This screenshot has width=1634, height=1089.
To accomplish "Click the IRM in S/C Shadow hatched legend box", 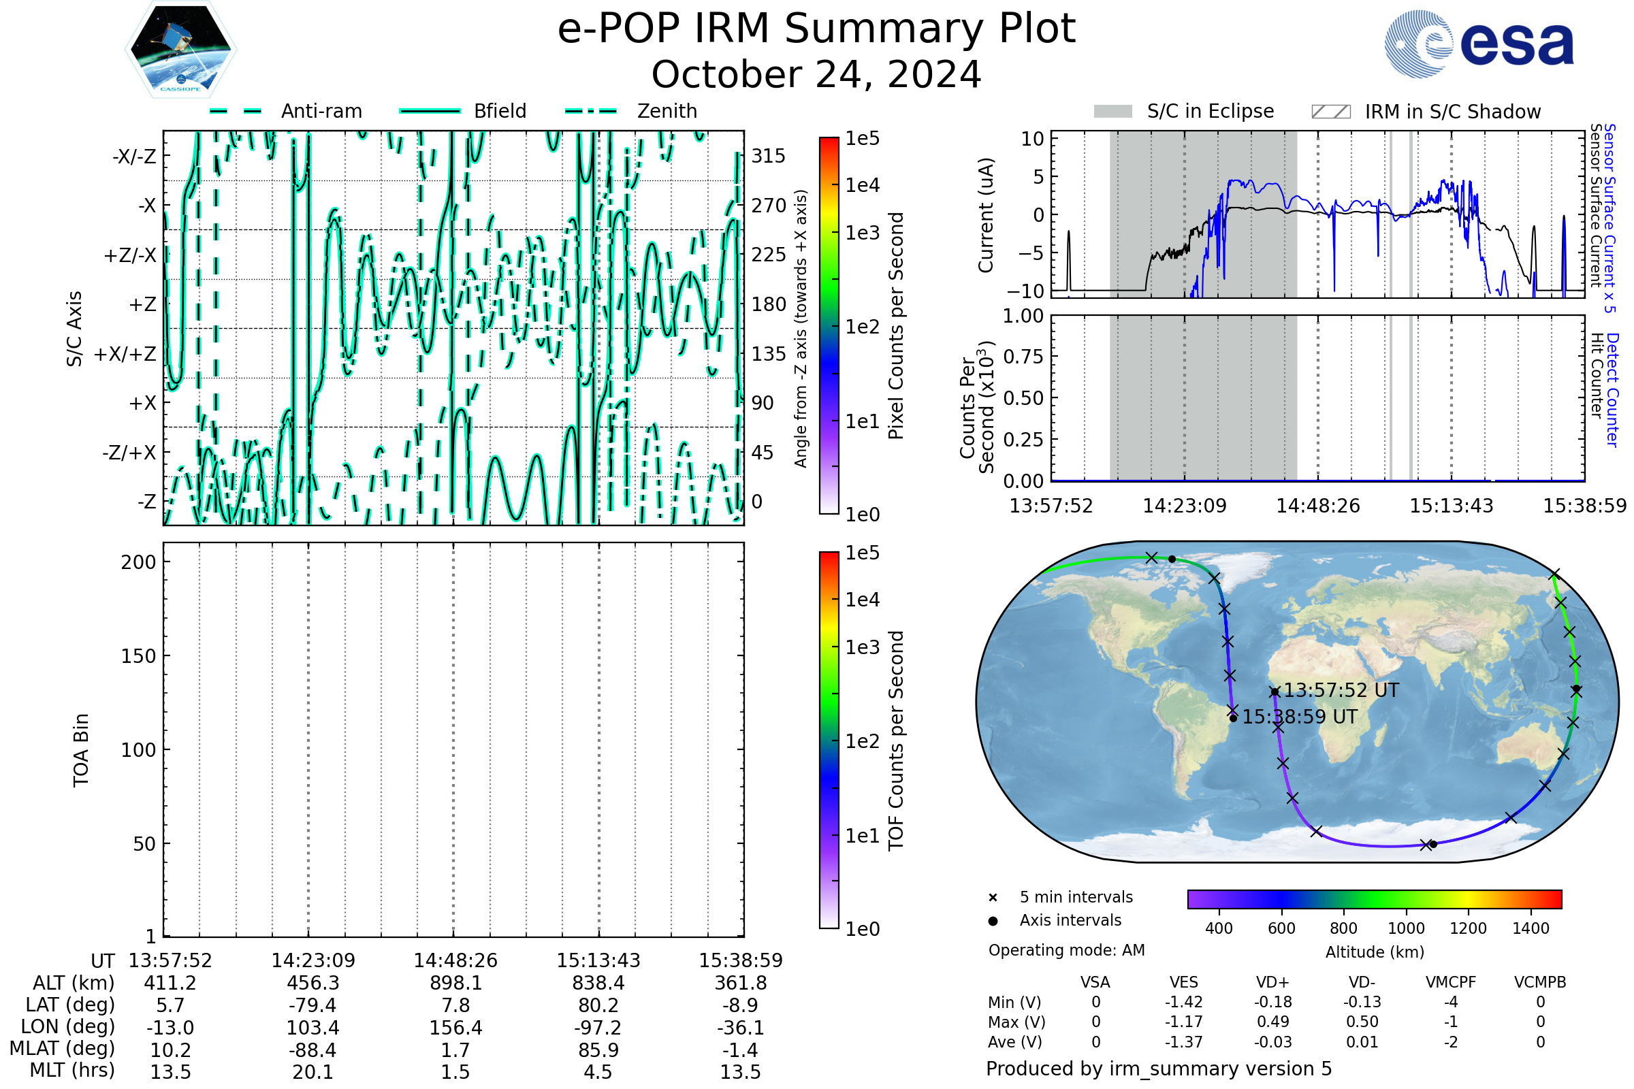I will click(x=1331, y=112).
